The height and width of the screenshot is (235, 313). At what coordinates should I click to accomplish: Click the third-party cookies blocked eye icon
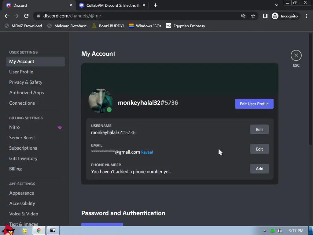(x=243, y=16)
